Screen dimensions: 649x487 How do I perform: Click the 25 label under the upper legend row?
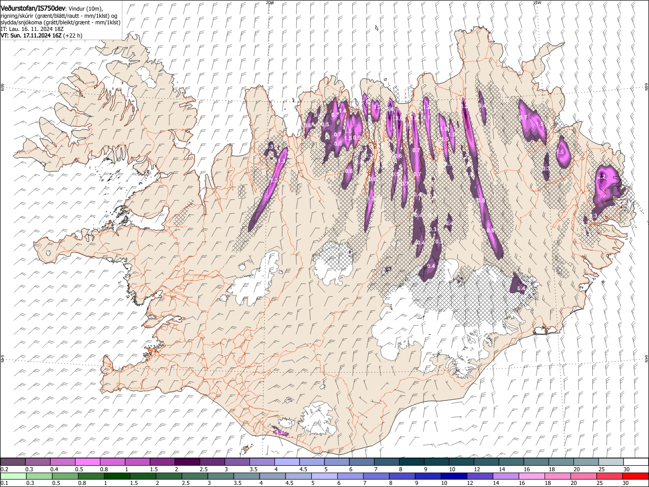[x=602, y=469]
